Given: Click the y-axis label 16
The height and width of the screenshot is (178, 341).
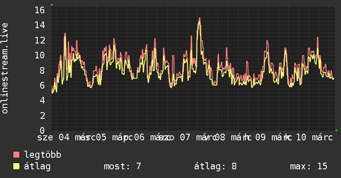Looking at the screenshot, I should point(40,10).
